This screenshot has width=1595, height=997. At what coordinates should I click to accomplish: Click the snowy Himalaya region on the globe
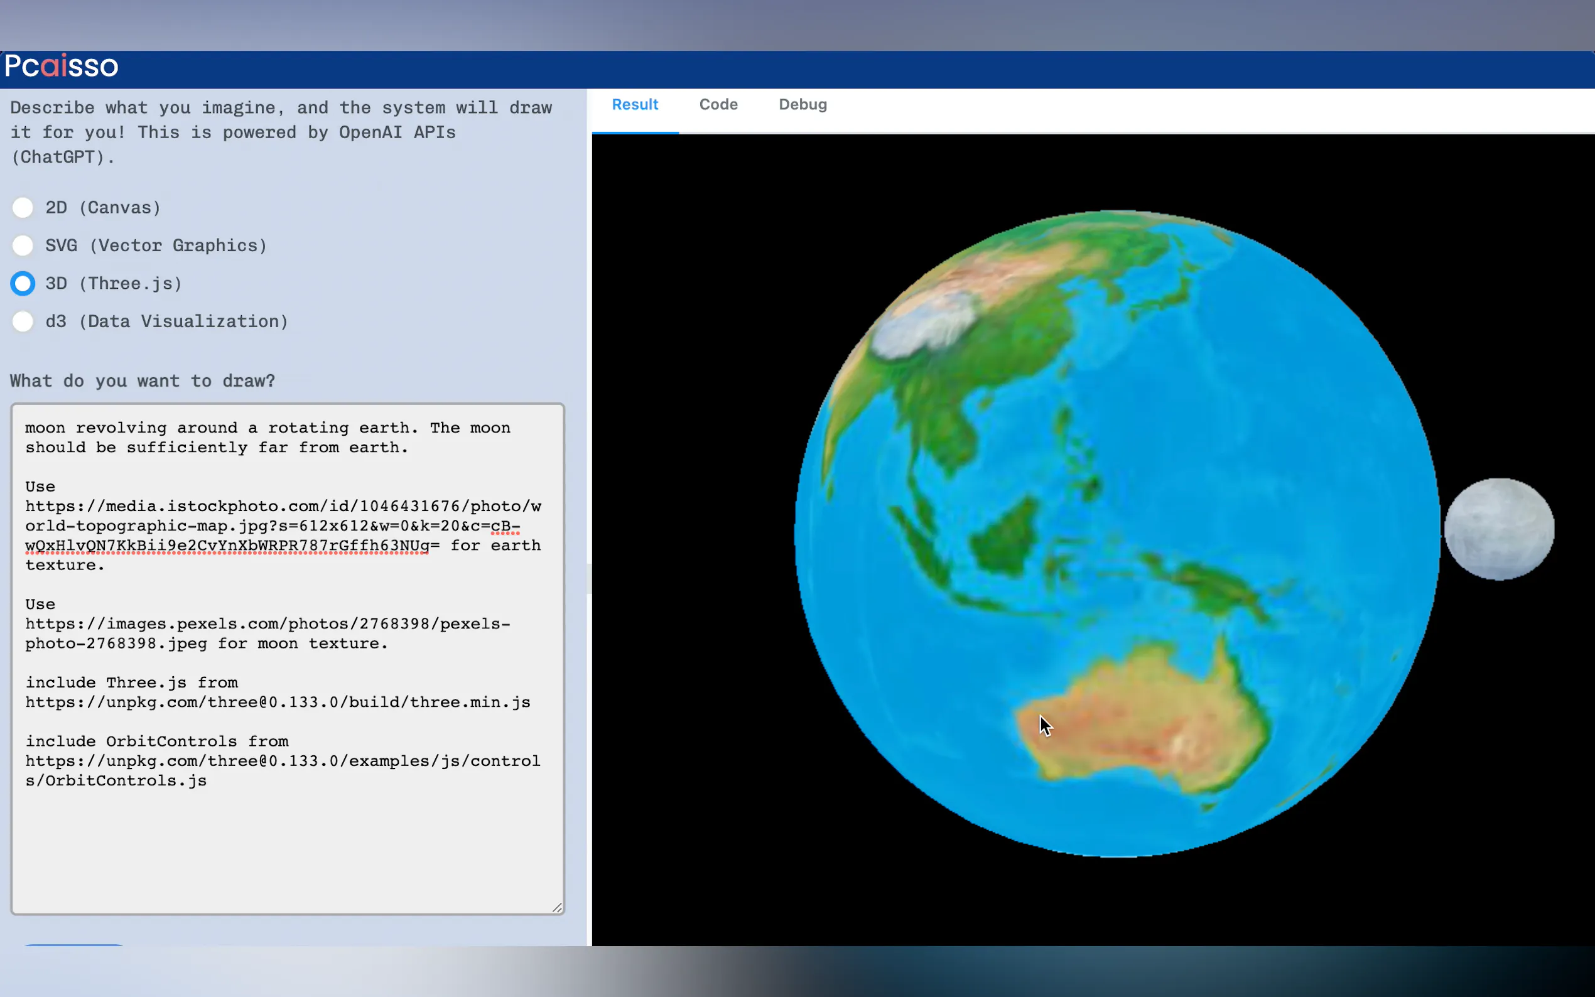[x=923, y=328]
